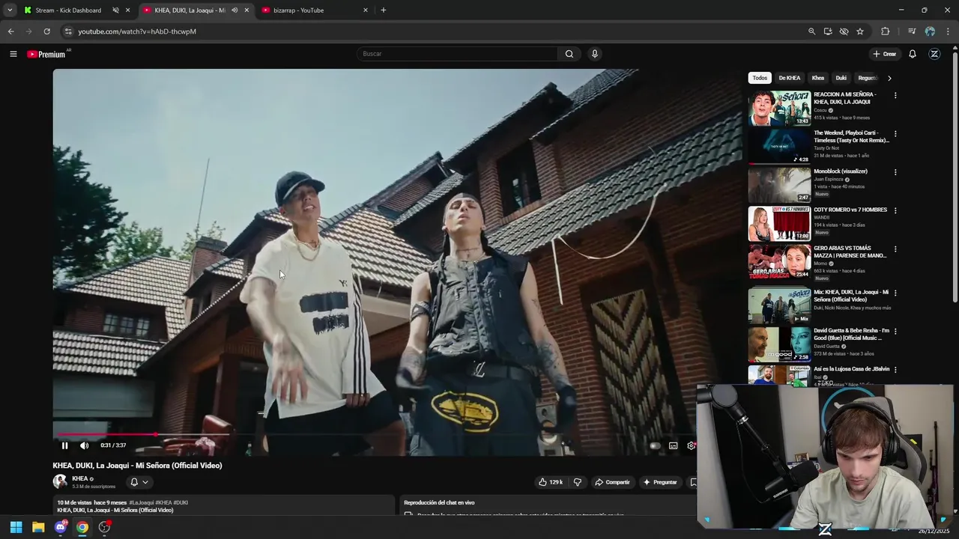This screenshot has height=539, width=959.
Task: Show more filter chips with arrow
Action: 889,78
